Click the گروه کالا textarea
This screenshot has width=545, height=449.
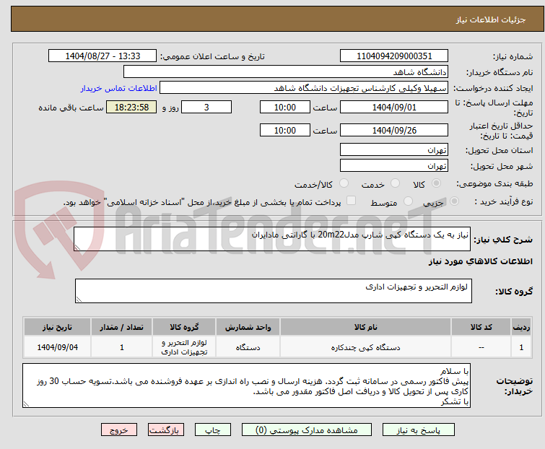click(x=274, y=291)
